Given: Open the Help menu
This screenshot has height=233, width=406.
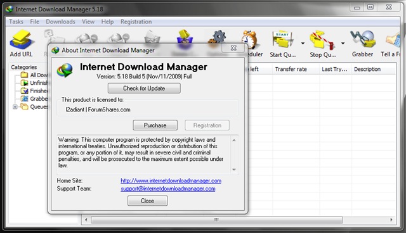Looking at the screenshot, I should pos(107,22).
